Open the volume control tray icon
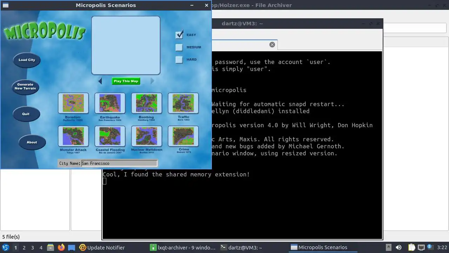This screenshot has height=253, width=449. click(x=399, y=247)
